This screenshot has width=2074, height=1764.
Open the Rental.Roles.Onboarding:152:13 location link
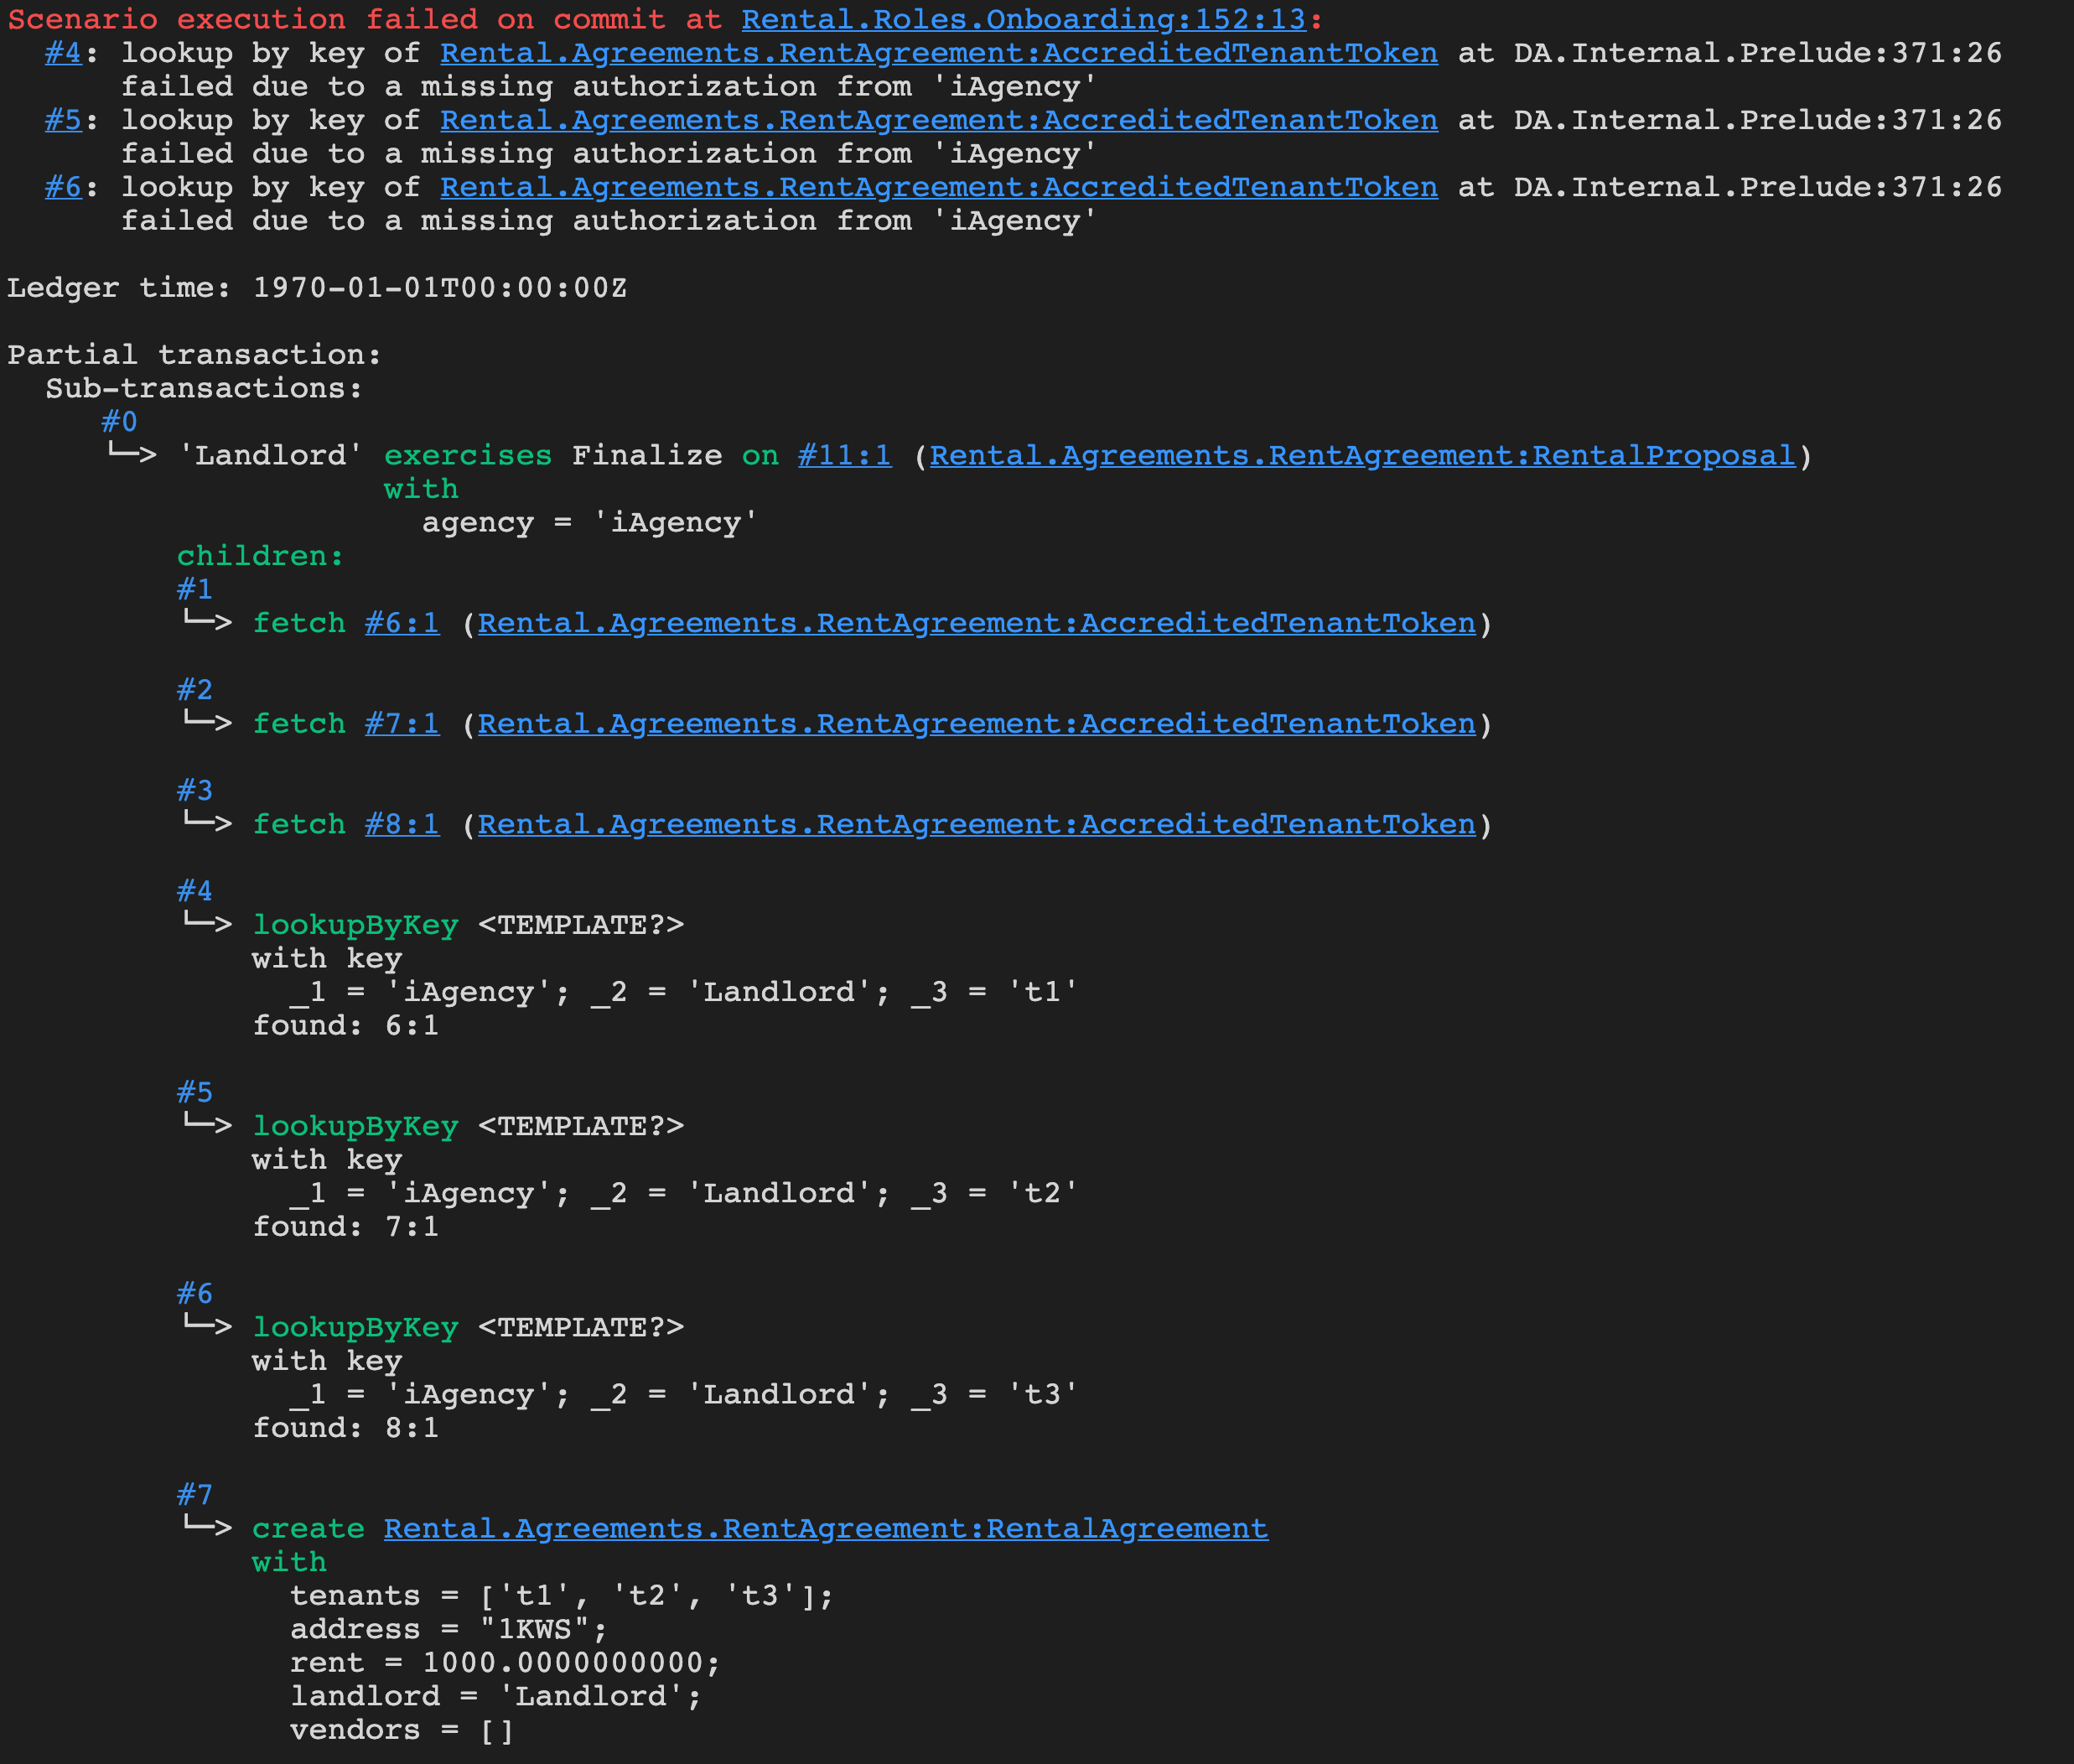[x=1023, y=19]
